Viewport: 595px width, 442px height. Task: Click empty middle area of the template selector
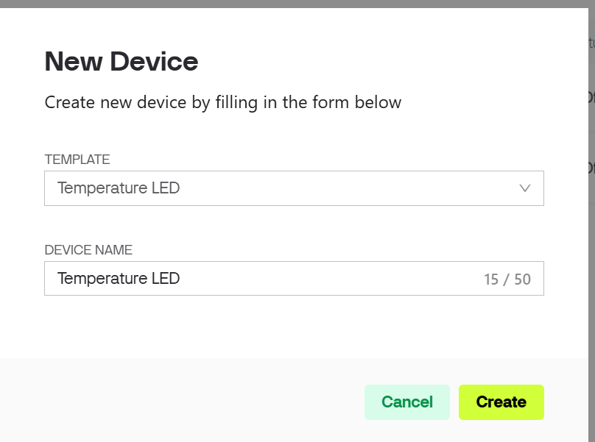331,188
